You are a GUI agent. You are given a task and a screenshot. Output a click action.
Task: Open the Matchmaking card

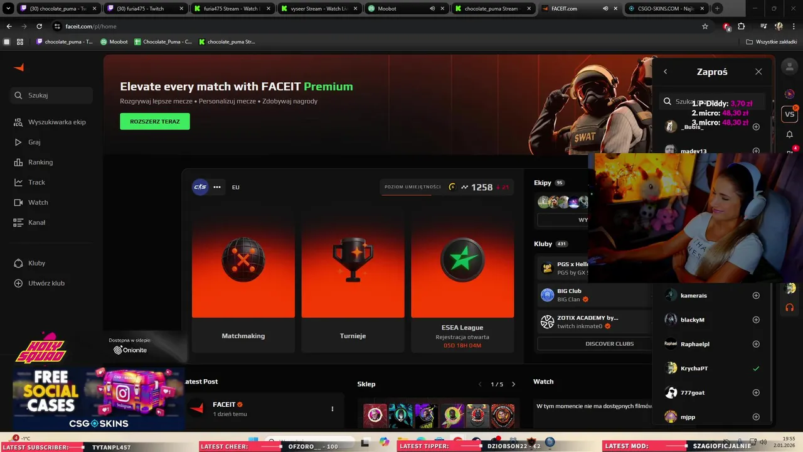243,281
